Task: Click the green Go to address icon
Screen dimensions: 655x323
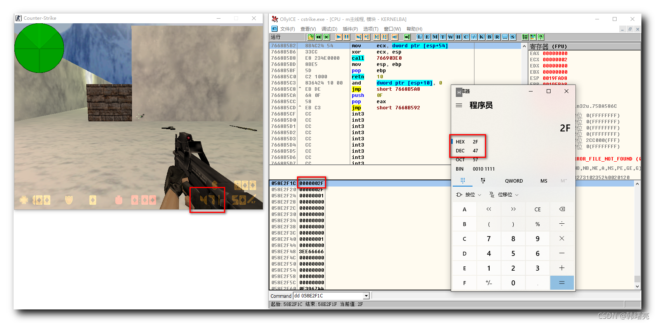Action: pyautogui.click(x=407, y=37)
